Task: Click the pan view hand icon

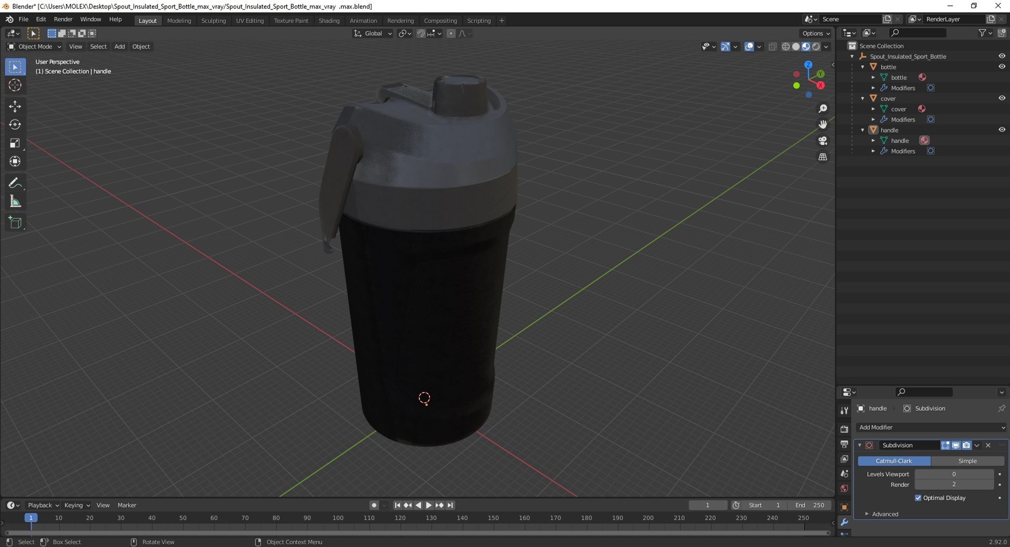Action: tap(823, 125)
